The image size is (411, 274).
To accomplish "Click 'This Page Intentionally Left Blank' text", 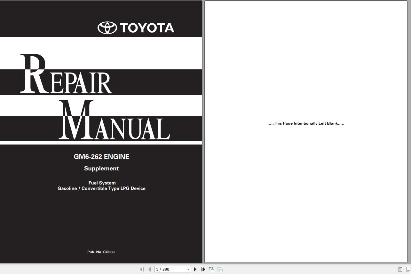I will [x=306, y=123].
